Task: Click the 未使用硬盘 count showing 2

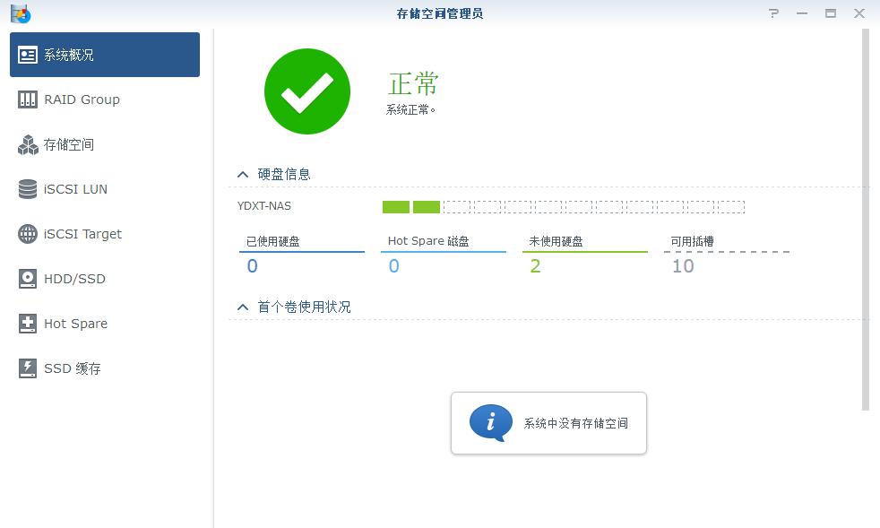Action: coord(536,266)
